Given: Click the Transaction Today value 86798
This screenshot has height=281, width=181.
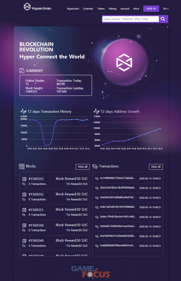Looking at the screenshot, I should coord(61,84).
